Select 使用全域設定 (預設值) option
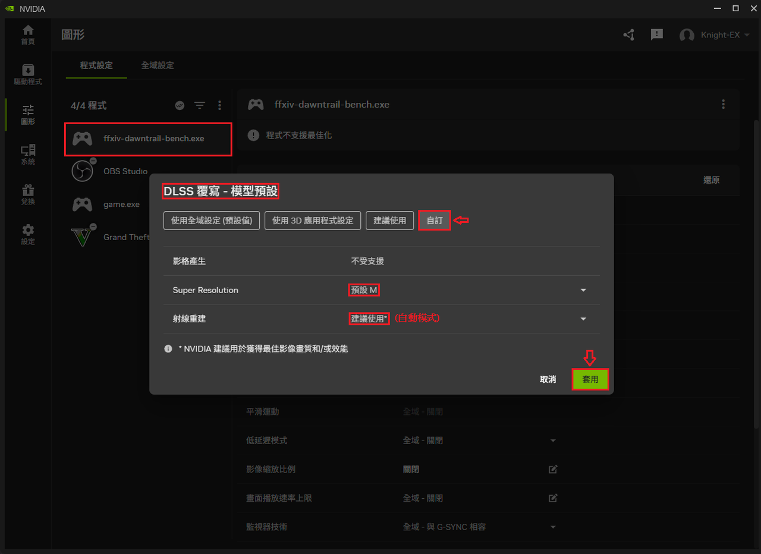 pos(212,221)
